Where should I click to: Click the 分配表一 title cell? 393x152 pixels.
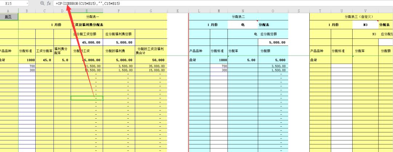coord(93,17)
